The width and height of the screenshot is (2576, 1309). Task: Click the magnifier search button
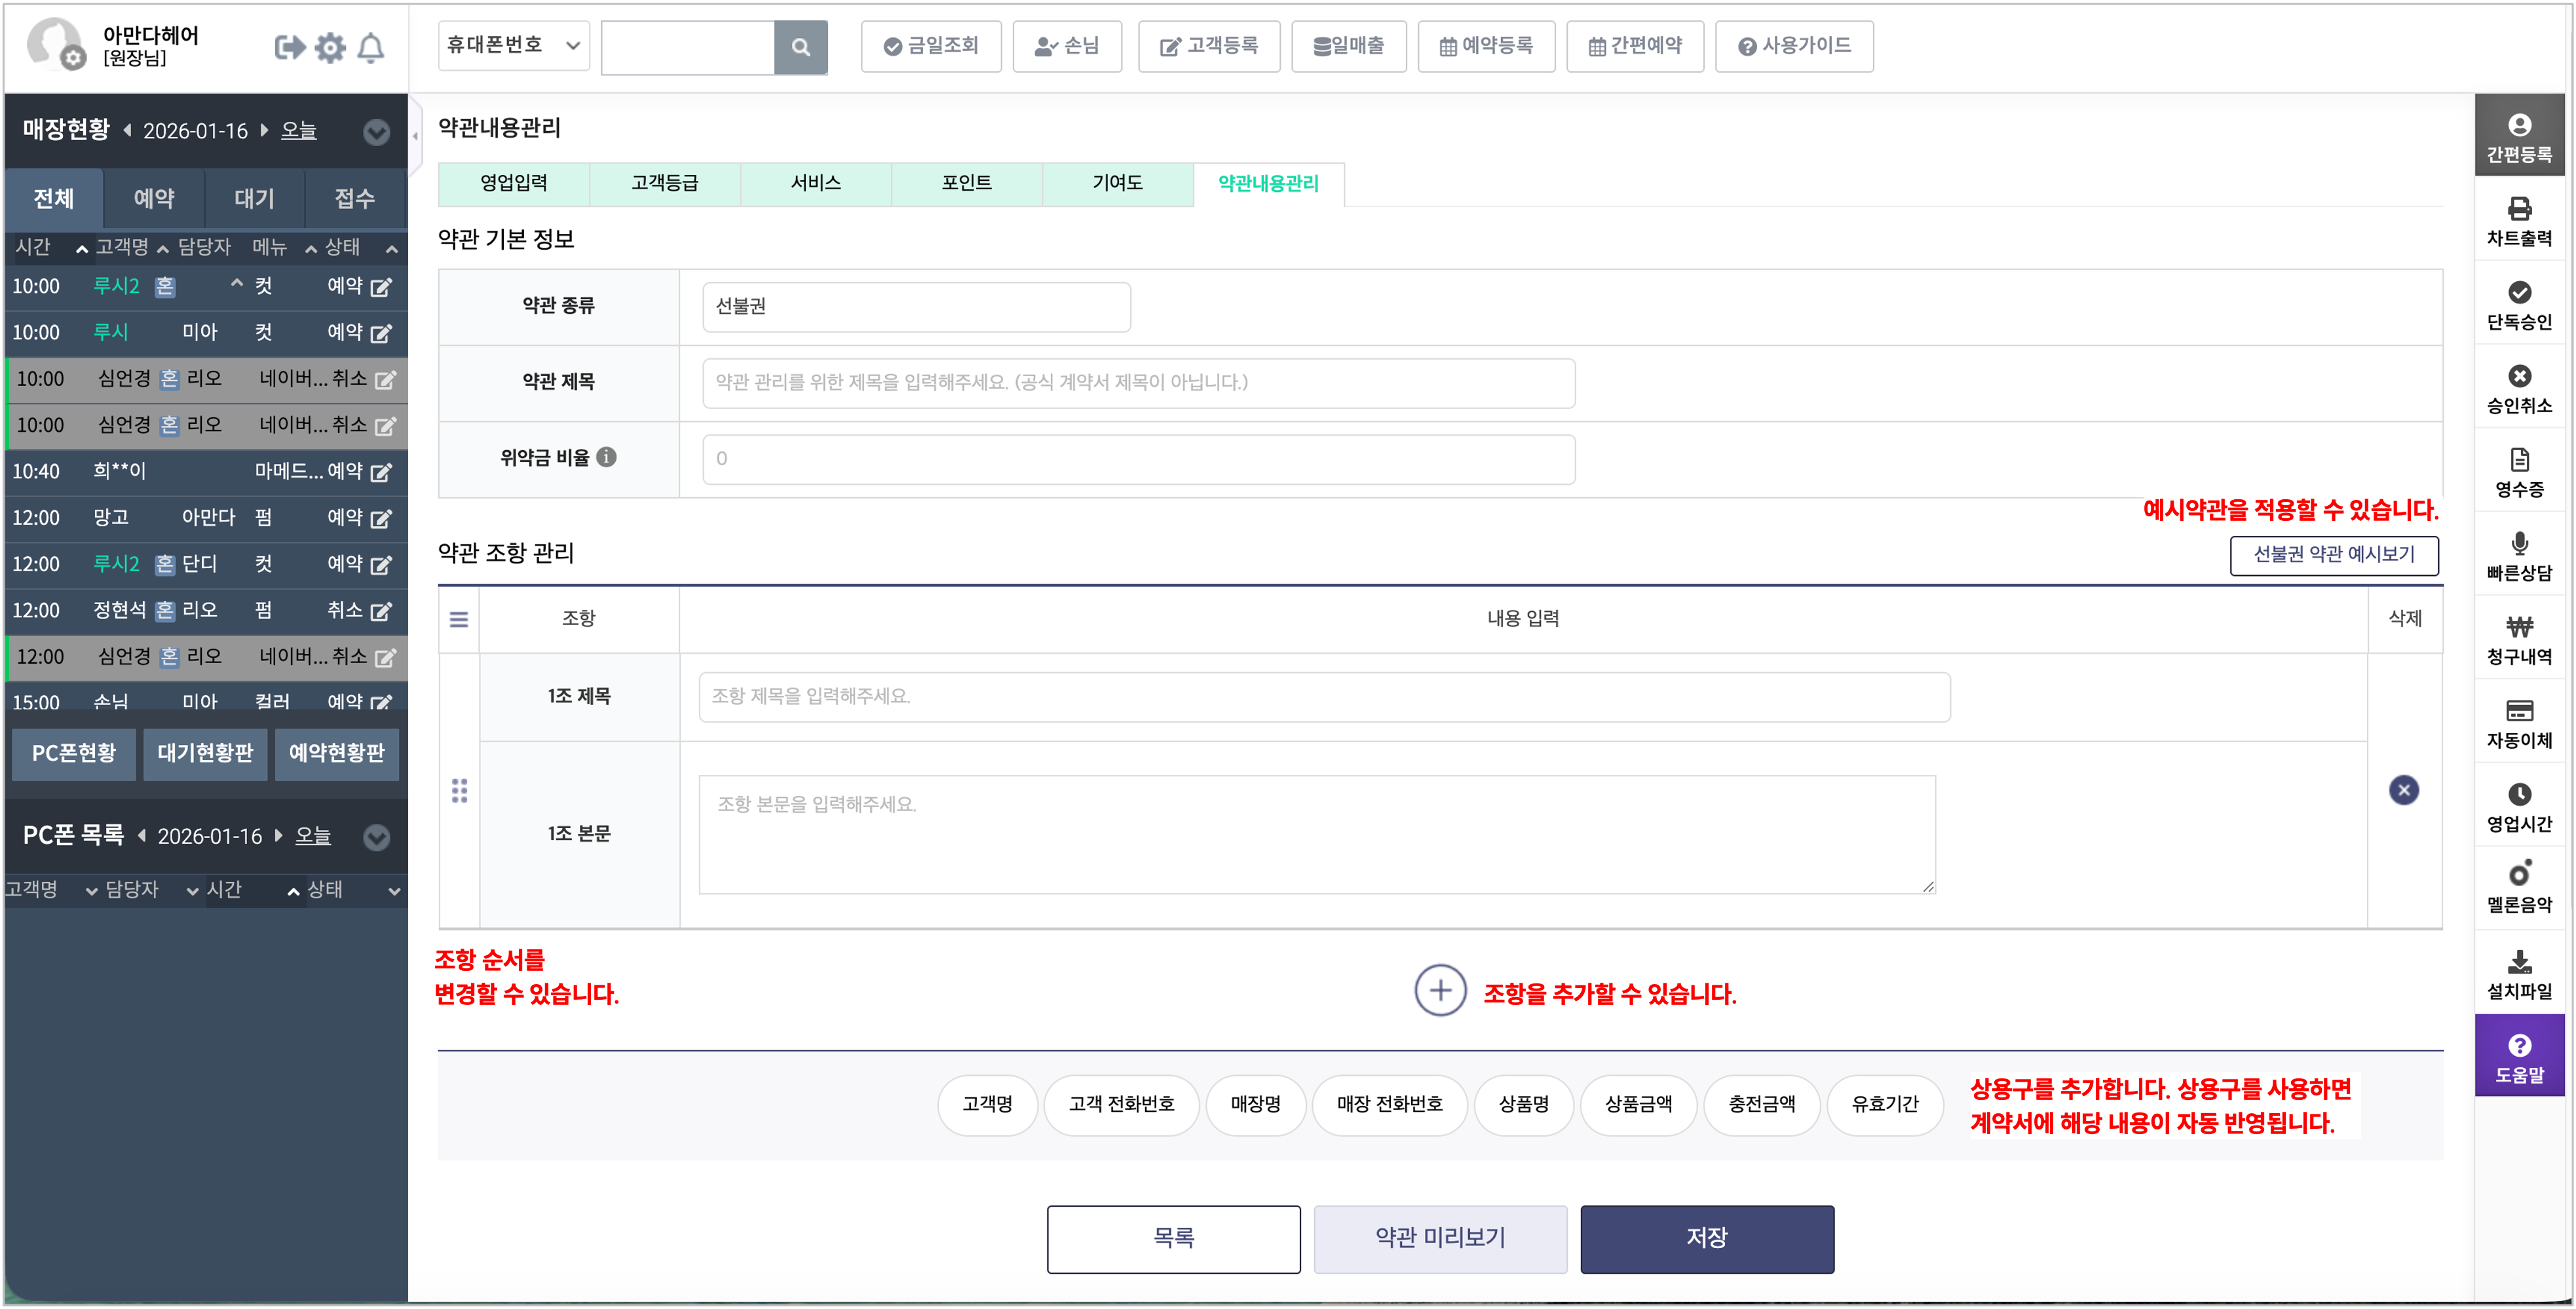[x=800, y=47]
